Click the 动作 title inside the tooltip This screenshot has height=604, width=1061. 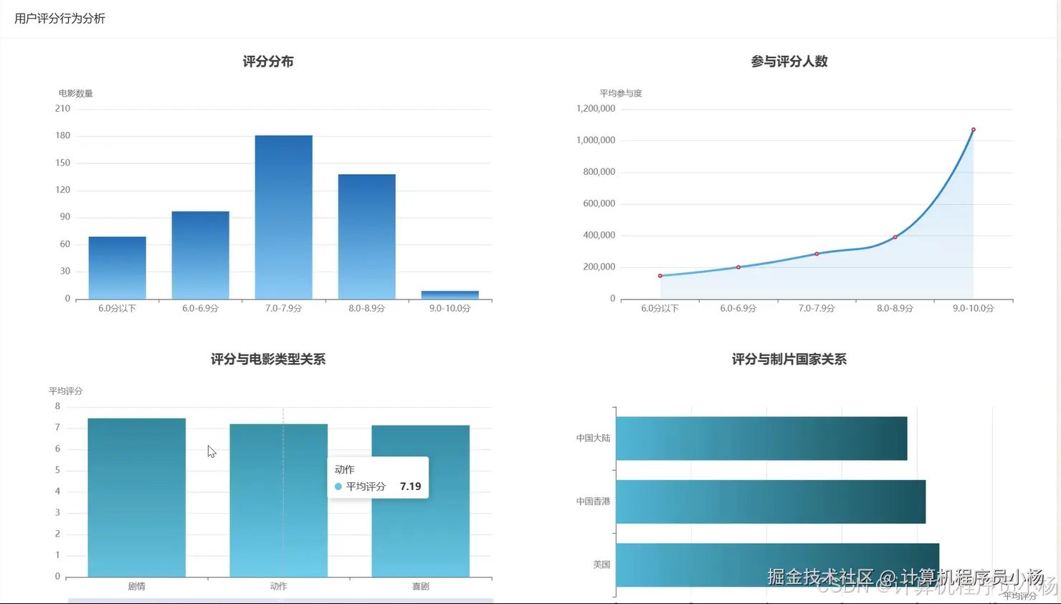[x=345, y=469]
